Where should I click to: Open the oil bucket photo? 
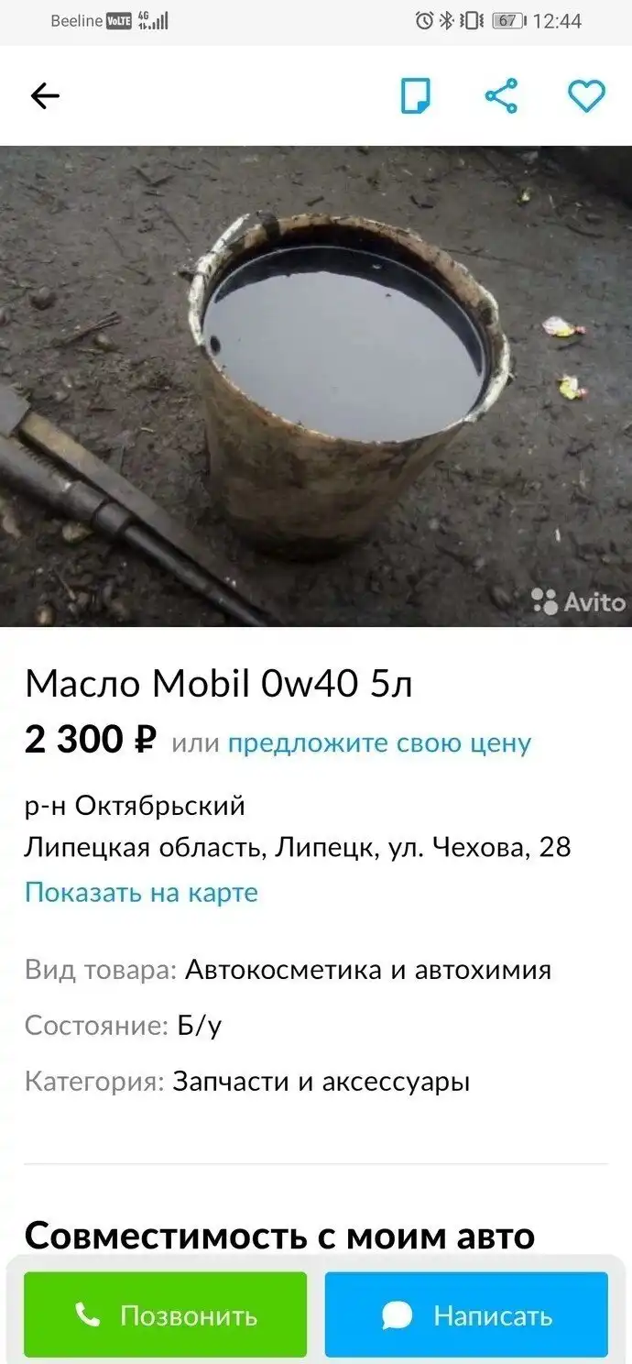click(316, 386)
